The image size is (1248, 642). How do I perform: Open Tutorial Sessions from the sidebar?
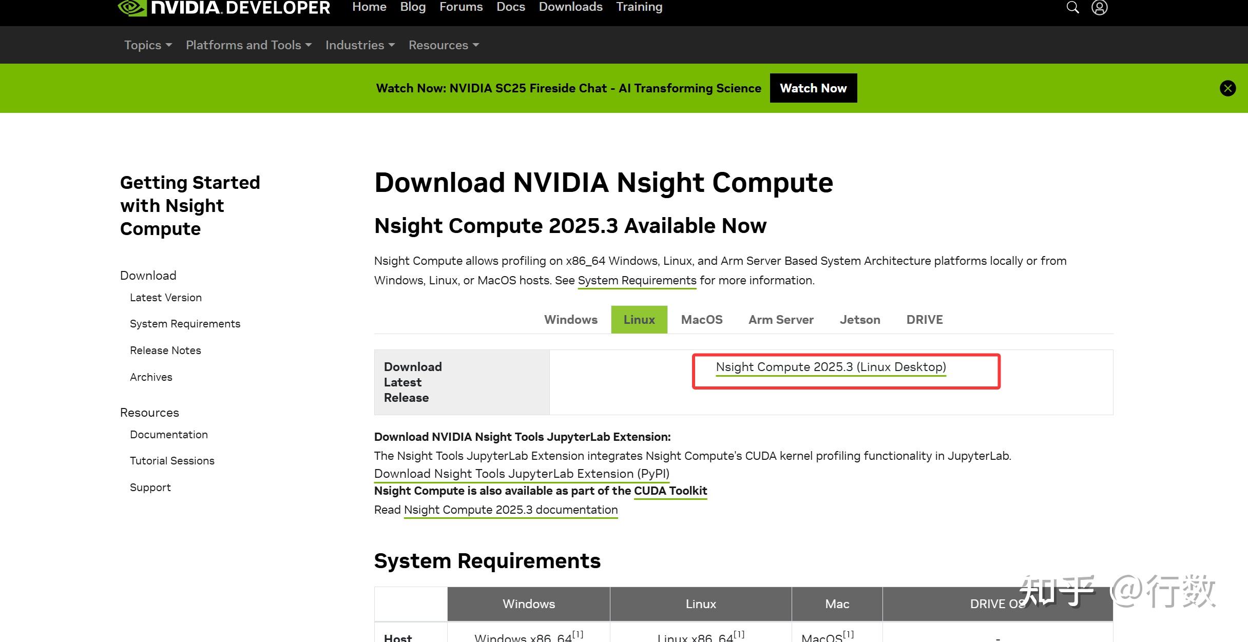click(172, 460)
